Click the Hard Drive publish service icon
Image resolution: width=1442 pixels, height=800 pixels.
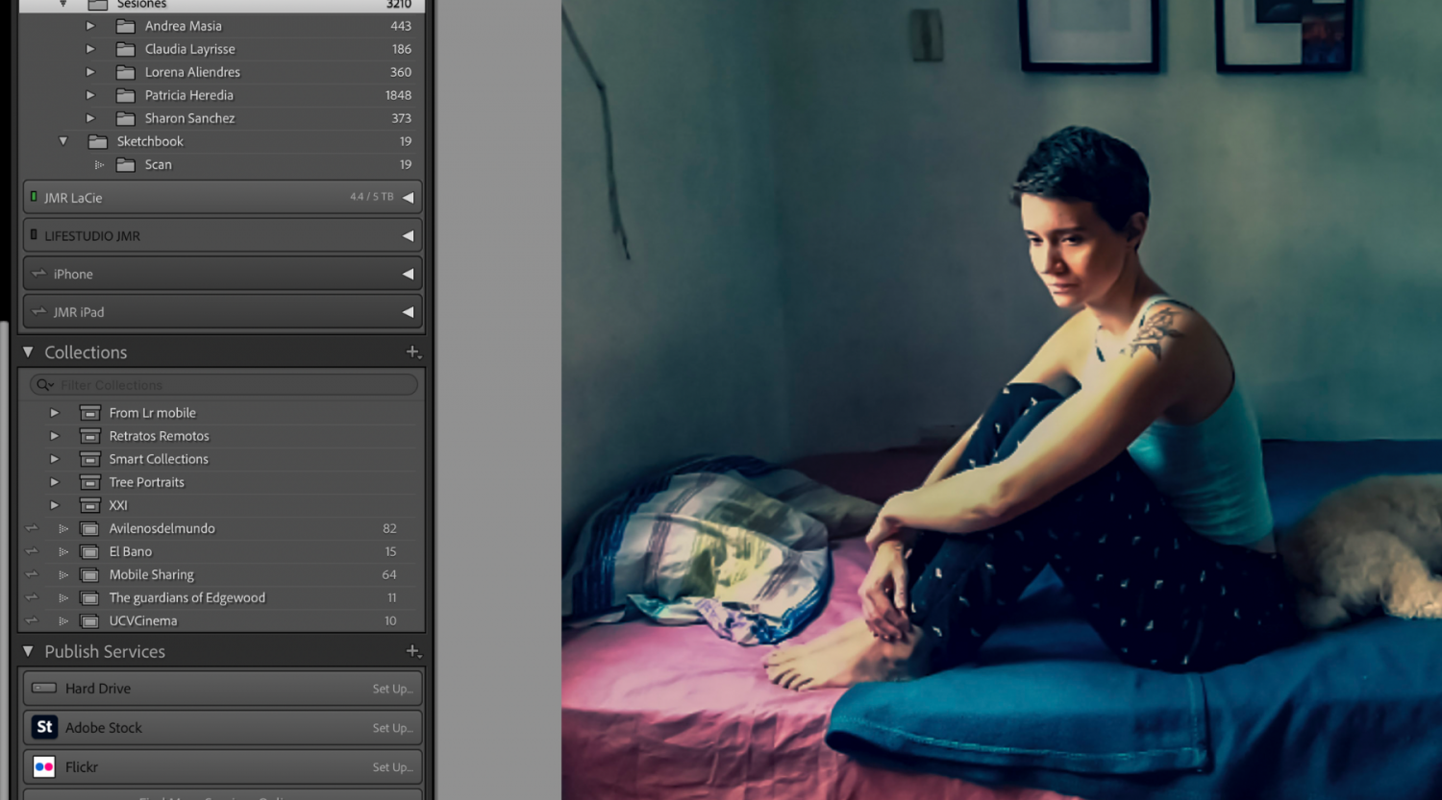[x=44, y=688]
